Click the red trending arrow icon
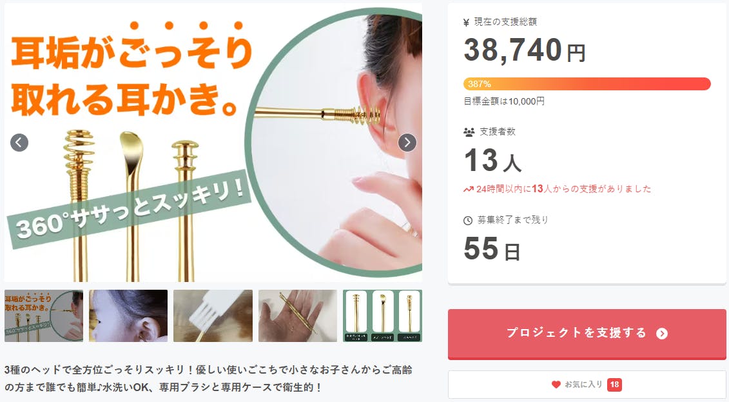The width and height of the screenshot is (729, 402). click(468, 189)
